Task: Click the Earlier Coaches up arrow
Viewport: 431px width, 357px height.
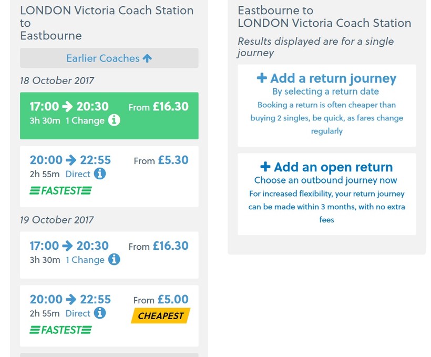Action: (147, 58)
